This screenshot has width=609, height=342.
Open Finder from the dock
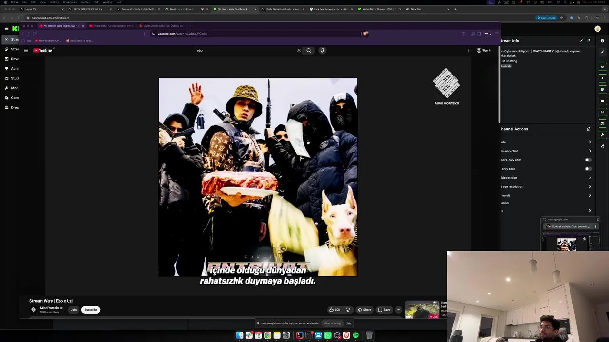coord(240,335)
